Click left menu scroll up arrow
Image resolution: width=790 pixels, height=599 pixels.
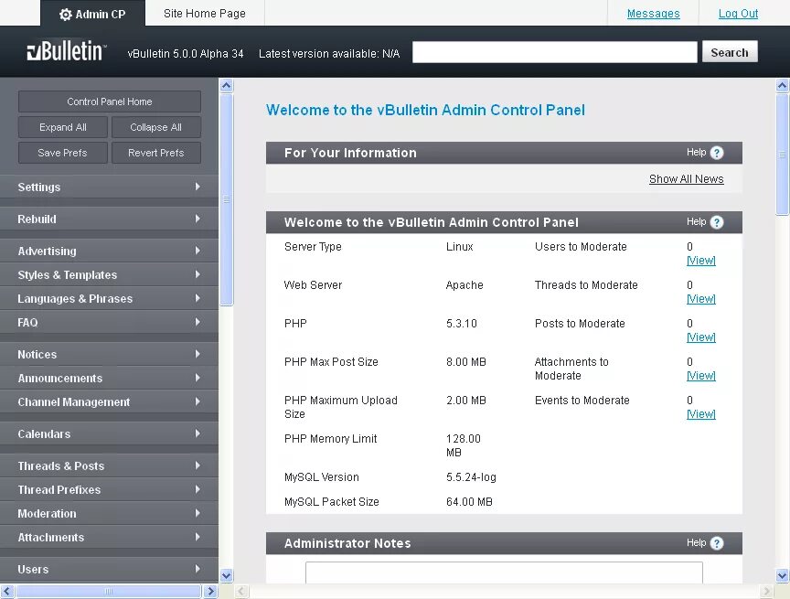coord(226,86)
